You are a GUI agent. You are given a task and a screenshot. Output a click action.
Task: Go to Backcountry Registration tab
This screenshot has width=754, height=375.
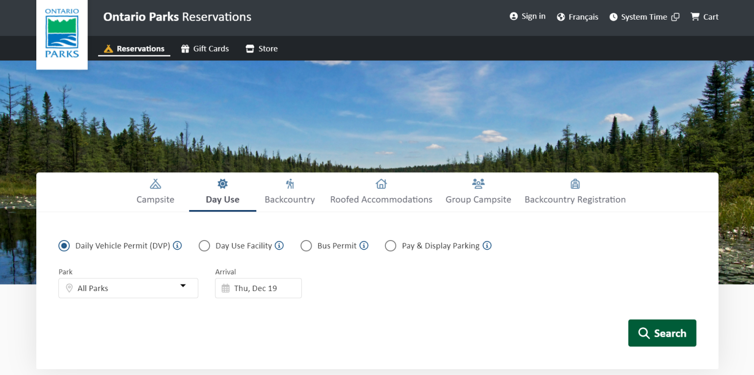click(575, 192)
